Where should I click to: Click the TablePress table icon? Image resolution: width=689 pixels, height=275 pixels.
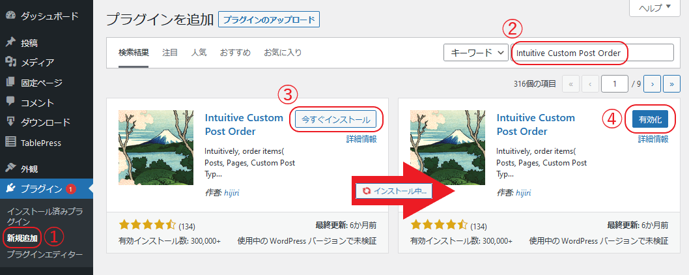point(10,142)
